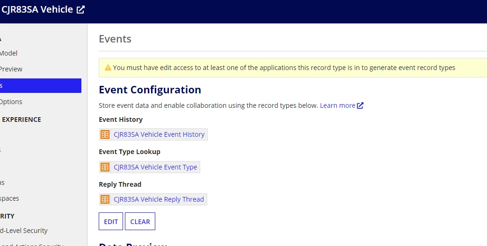Click the CJR83SA Vehicle title text
The width and height of the screenshot is (487, 246).
coord(36,10)
